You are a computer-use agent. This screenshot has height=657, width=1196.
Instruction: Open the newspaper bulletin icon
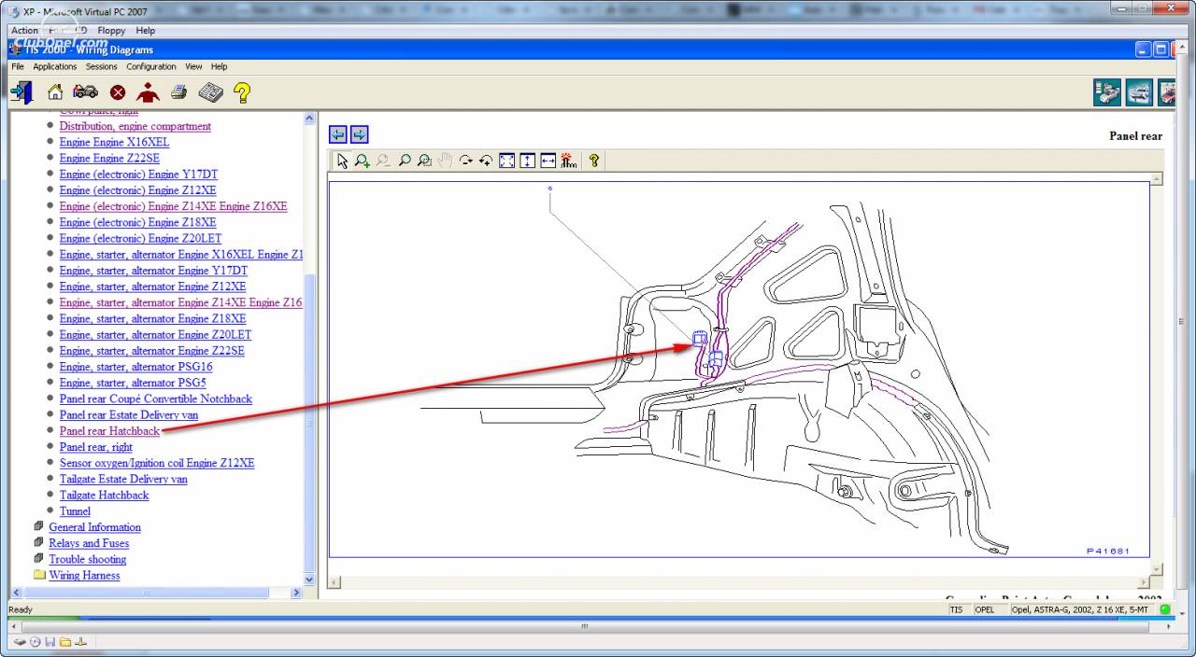point(210,92)
